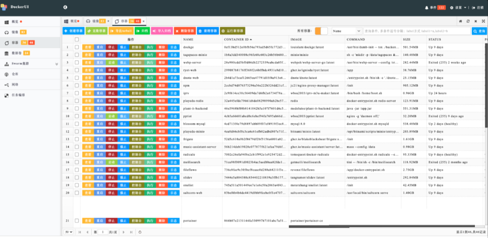
Task: Click the 运行新容器 play button
Action: click(233, 31)
